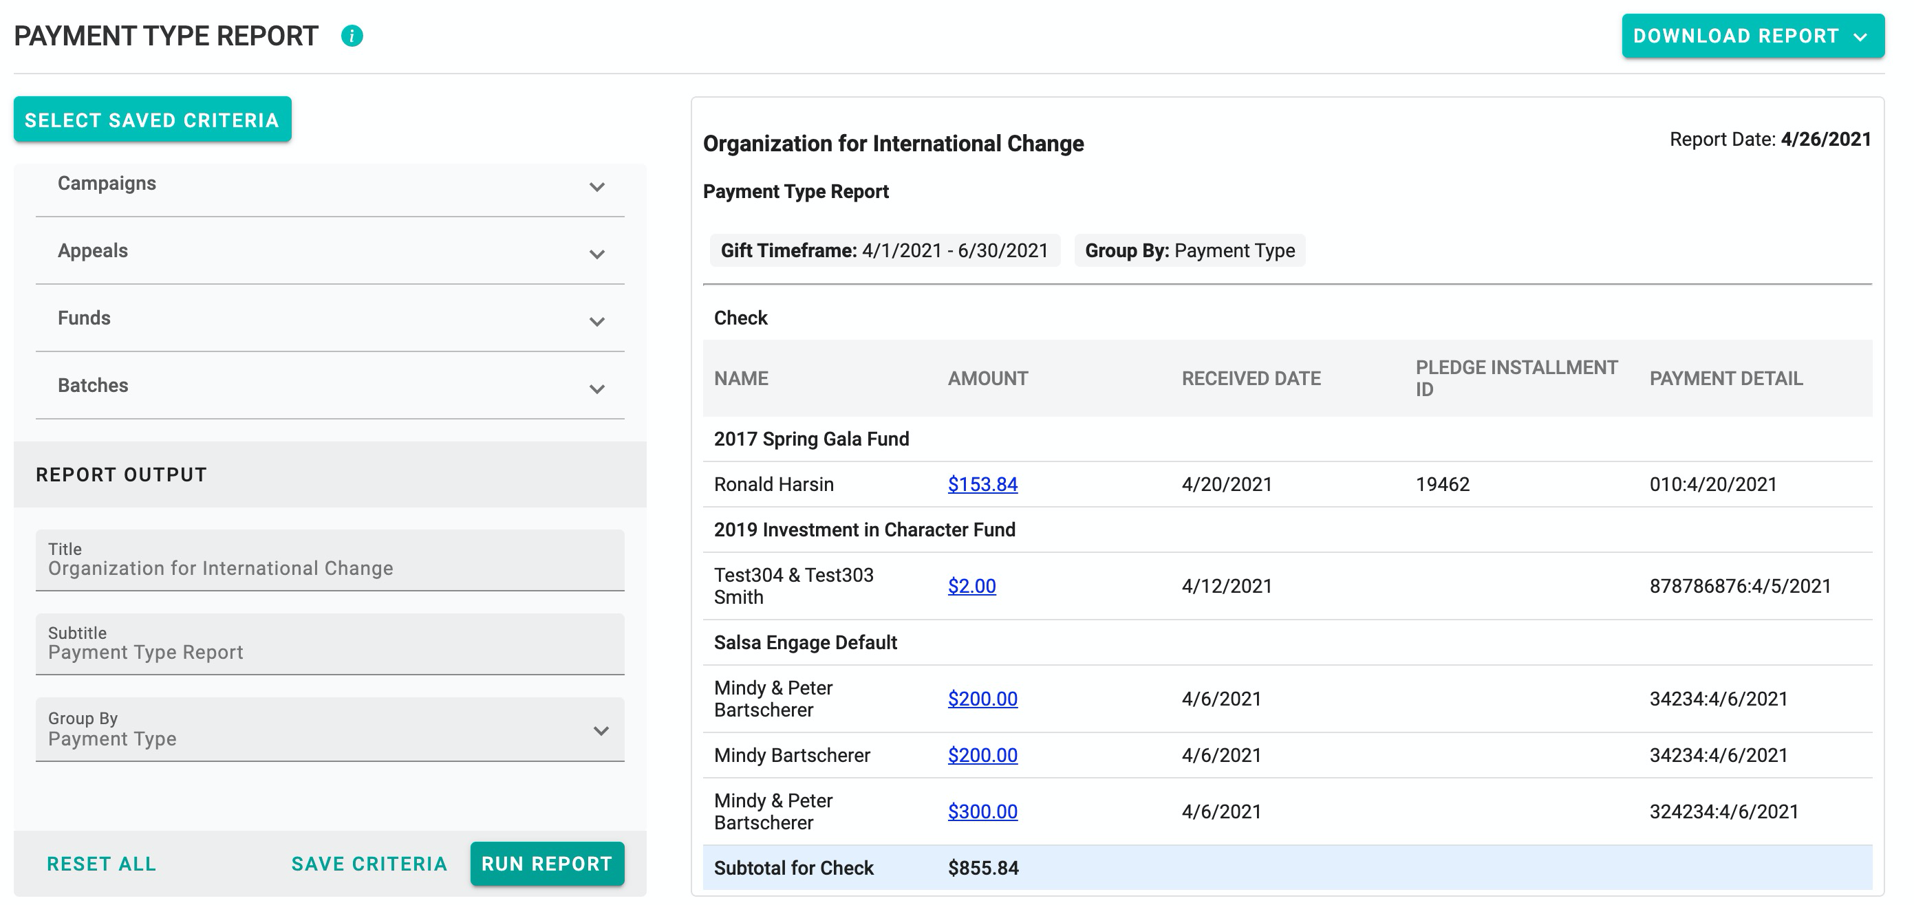Click the Amount column header
The height and width of the screenshot is (905, 1914).
pyautogui.click(x=987, y=379)
